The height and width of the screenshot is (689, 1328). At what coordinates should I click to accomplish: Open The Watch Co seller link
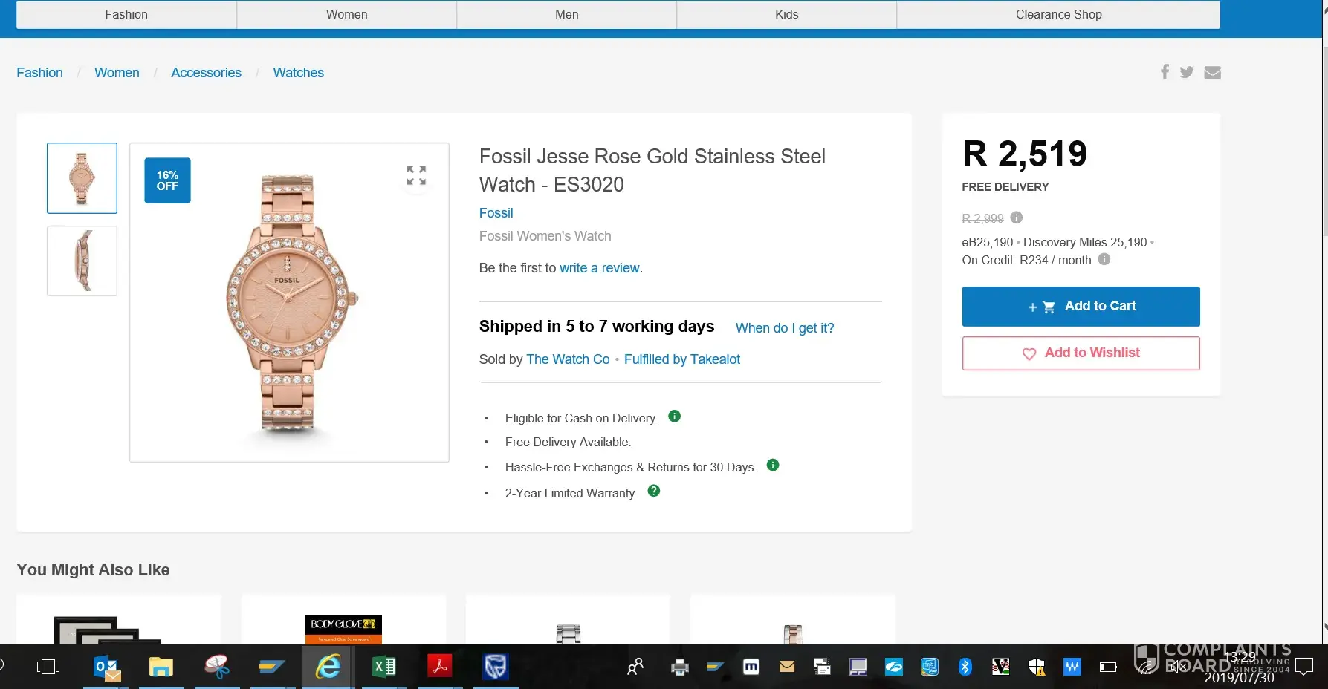pyautogui.click(x=568, y=359)
